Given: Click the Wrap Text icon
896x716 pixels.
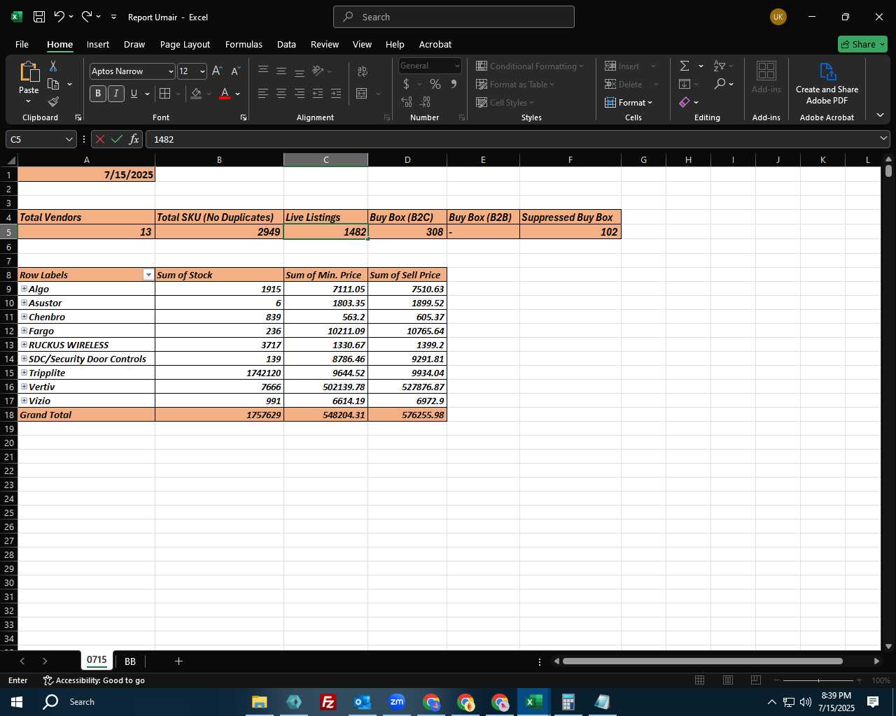Looking at the screenshot, I should pos(362,71).
